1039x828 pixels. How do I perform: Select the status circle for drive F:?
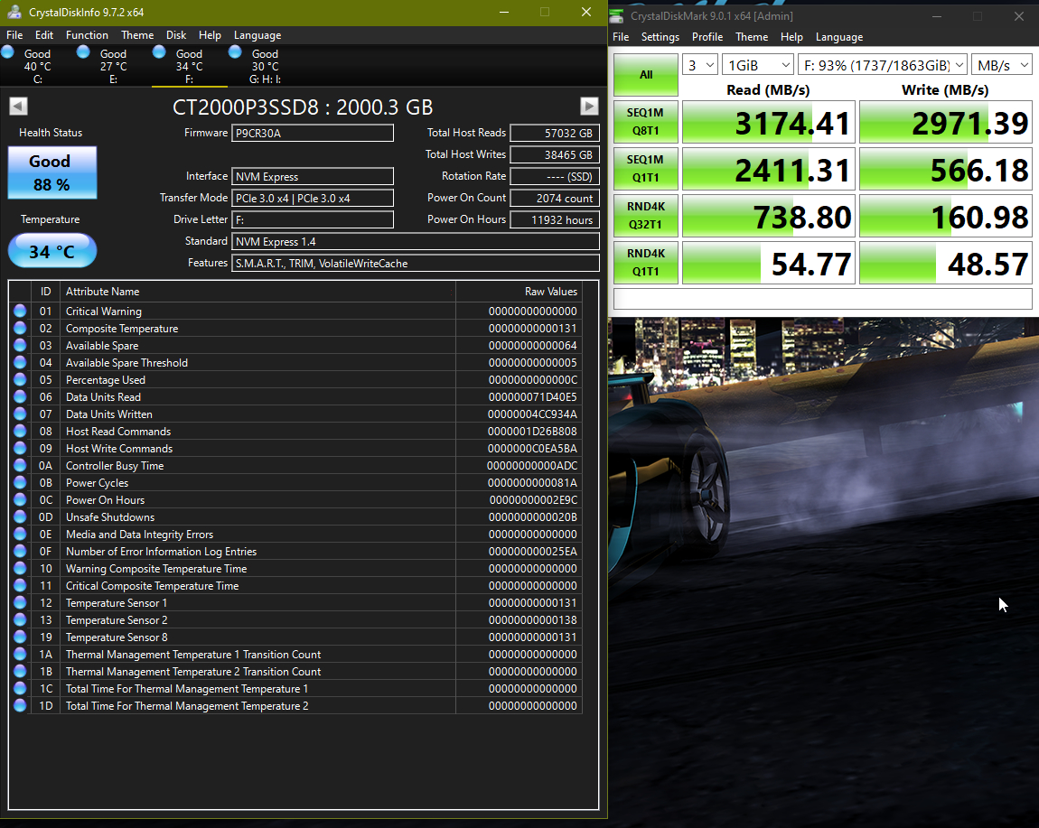tap(159, 52)
